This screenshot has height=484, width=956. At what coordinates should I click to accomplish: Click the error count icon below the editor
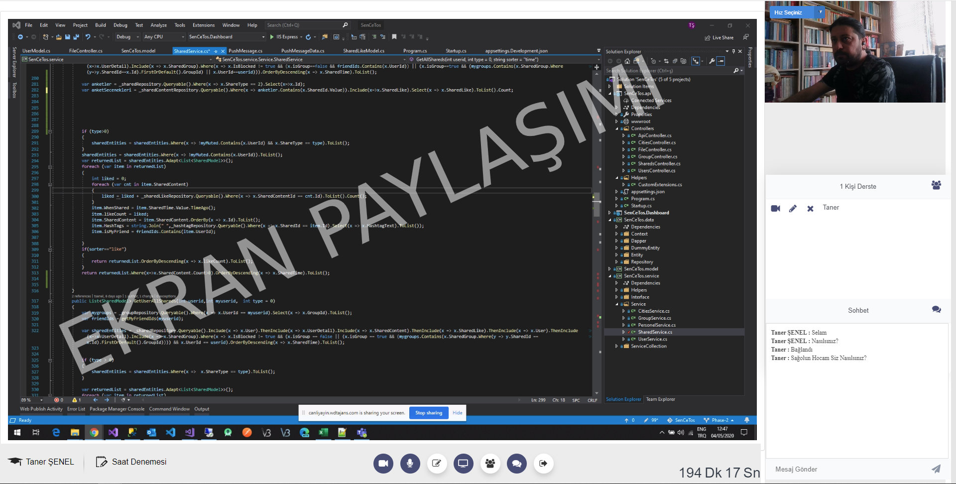(56, 400)
